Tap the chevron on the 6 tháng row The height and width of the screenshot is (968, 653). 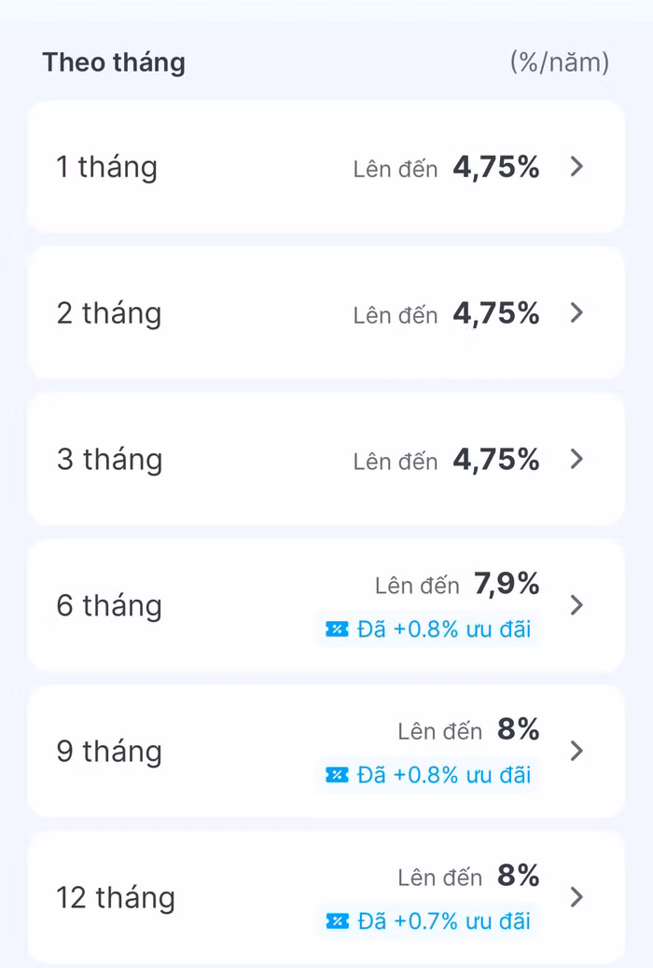tap(577, 605)
